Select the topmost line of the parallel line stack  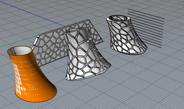[146, 14]
